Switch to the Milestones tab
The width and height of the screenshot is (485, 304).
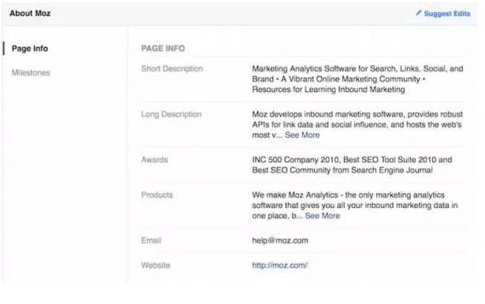(31, 73)
